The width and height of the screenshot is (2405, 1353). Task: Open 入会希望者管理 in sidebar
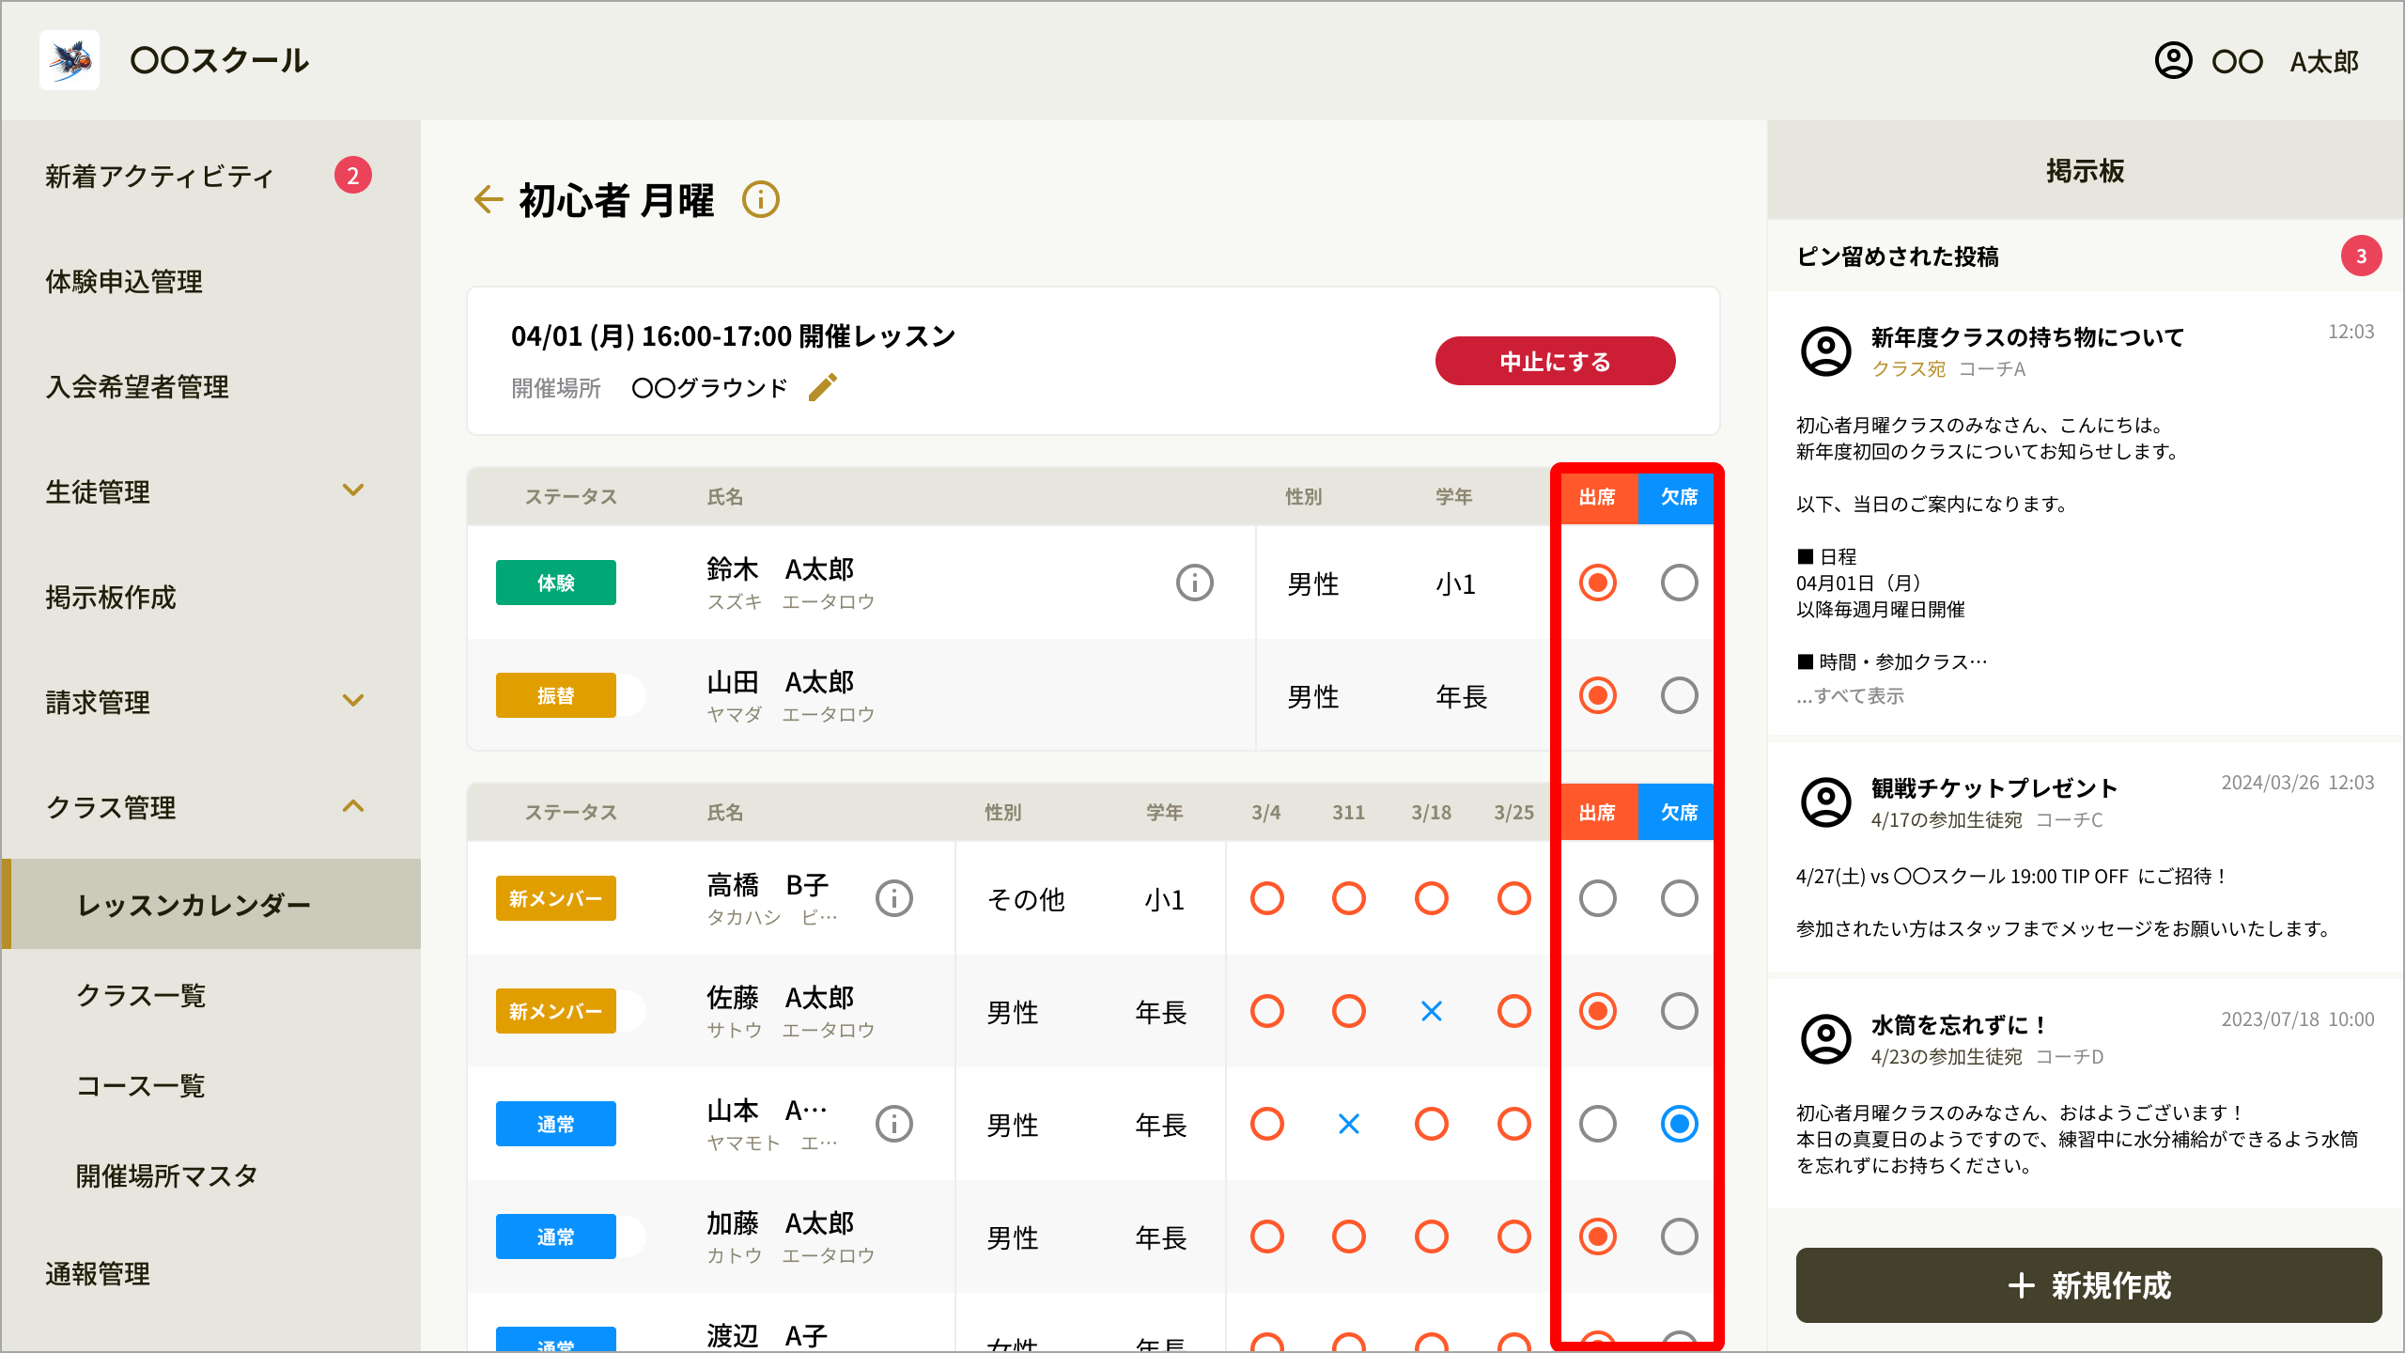[x=137, y=386]
